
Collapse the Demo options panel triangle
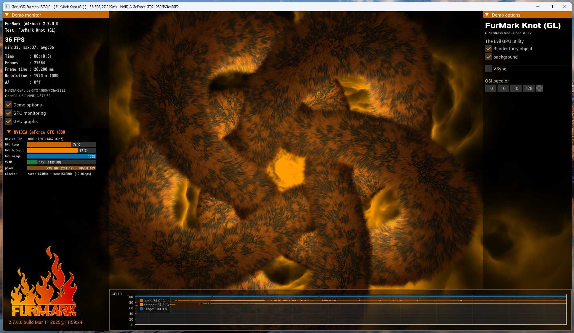coord(487,15)
